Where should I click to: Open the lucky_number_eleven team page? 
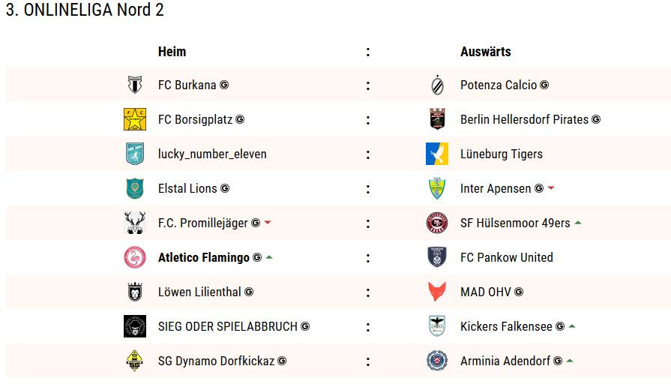pos(212,154)
